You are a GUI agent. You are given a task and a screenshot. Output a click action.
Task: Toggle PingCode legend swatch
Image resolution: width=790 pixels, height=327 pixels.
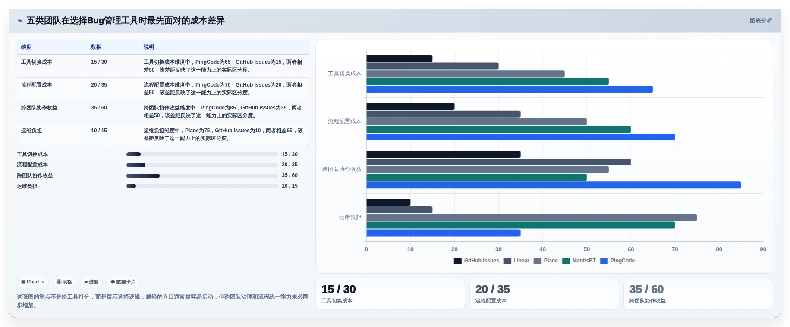coord(604,261)
